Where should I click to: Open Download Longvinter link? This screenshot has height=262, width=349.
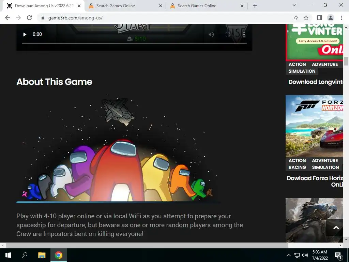click(316, 82)
